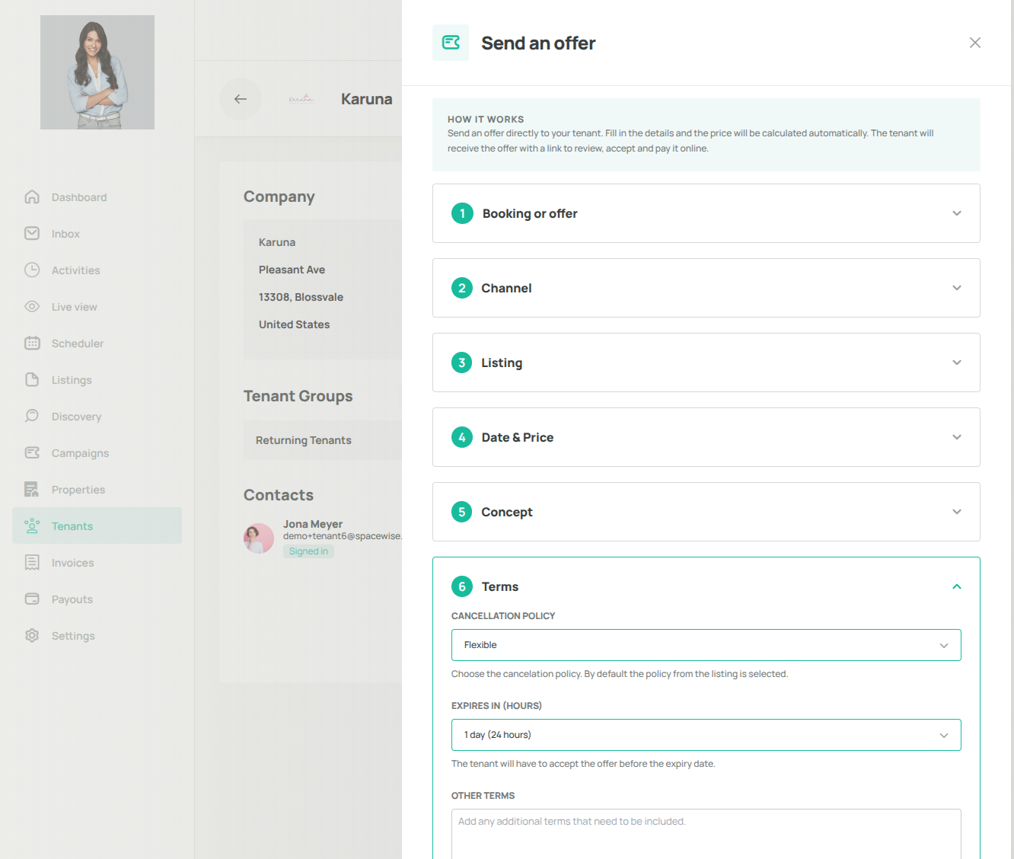Click the back arrow next to Karuna
This screenshot has width=1014, height=859.
241,99
